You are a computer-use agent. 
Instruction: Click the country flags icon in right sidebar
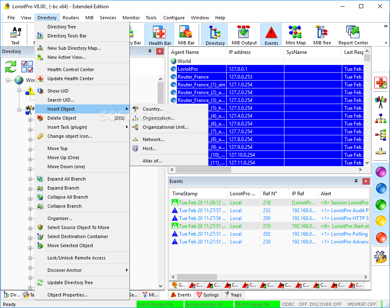pyautogui.click(x=381, y=102)
